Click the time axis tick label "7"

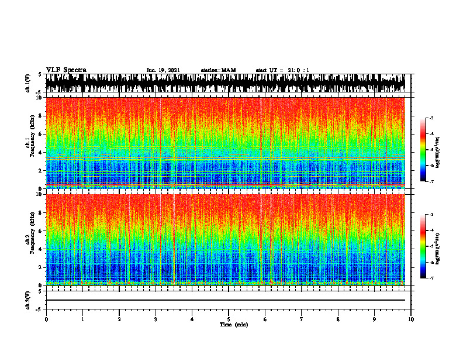click(302, 319)
